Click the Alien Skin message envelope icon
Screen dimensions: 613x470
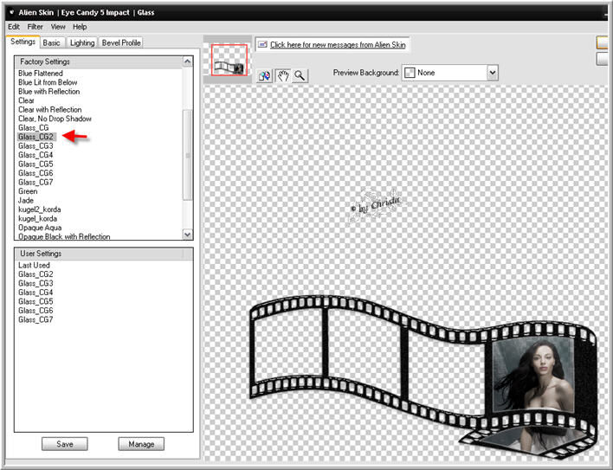point(262,44)
